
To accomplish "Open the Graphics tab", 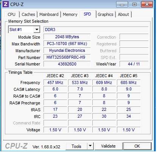I will coord(106,14).
